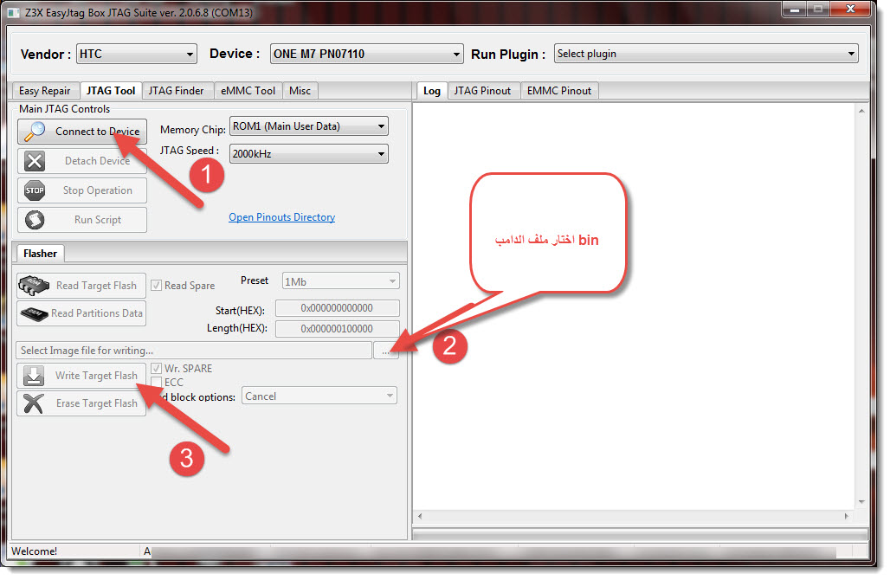
Task: Minimize the EasyJtag window
Action: tap(795, 10)
